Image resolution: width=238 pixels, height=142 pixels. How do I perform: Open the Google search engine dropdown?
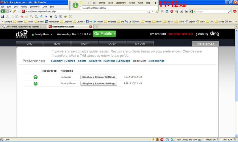(x=192, y=11)
